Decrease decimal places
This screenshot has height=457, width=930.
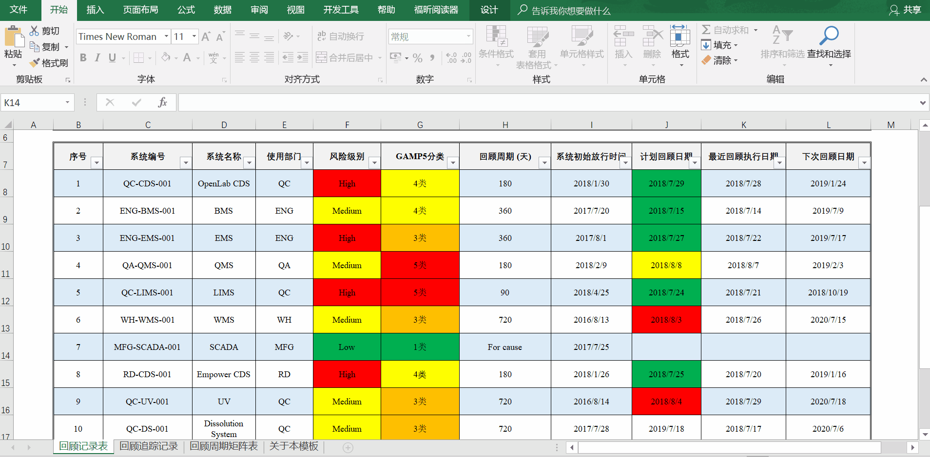pyautogui.click(x=466, y=57)
